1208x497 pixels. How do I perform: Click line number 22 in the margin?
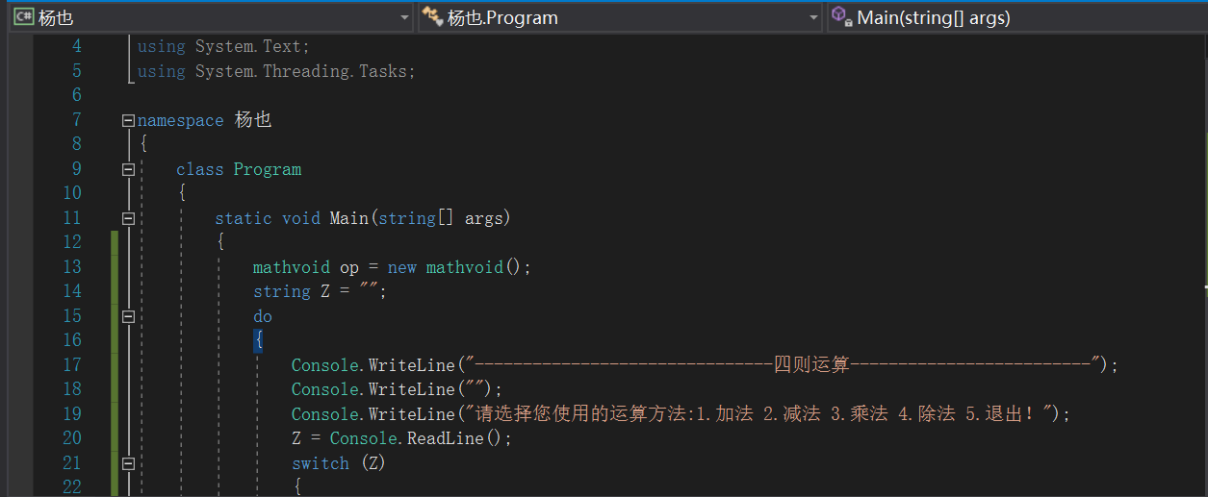[x=71, y=487]
